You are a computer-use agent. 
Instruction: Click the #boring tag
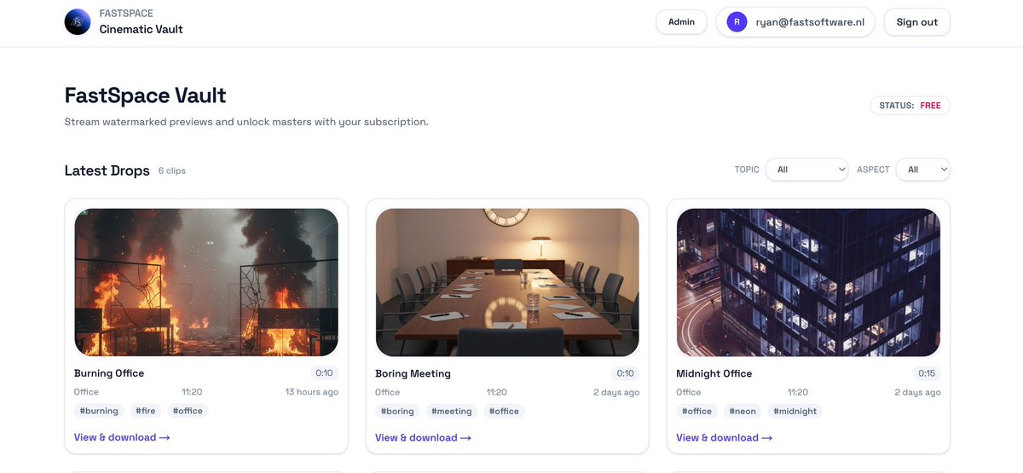pyautogui.click(x=398, y=411)
